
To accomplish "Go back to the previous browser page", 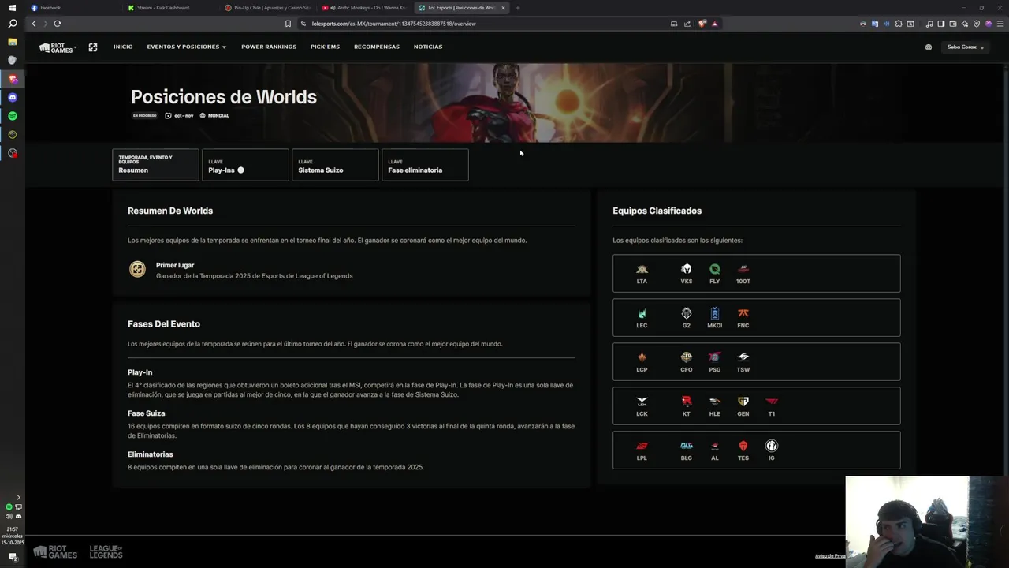I will point(33,24).
